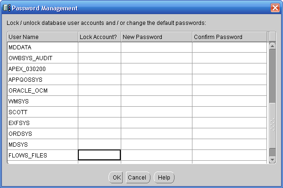Click the Lock Account? column header
Image resolution: width=283 pixels, height=188 pixels.
pyautogui.click(x=100, y=37)
